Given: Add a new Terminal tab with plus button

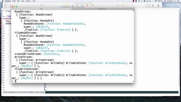Looking at the screenshot, I should pos(133,9).
